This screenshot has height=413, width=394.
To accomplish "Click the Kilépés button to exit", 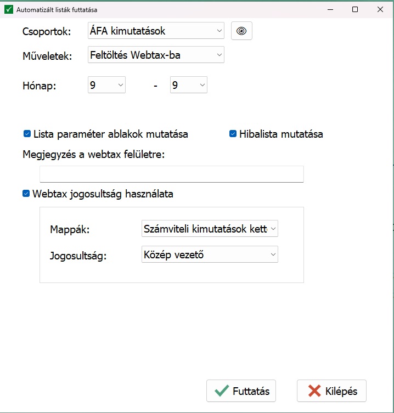I will [x=331, y=391].
